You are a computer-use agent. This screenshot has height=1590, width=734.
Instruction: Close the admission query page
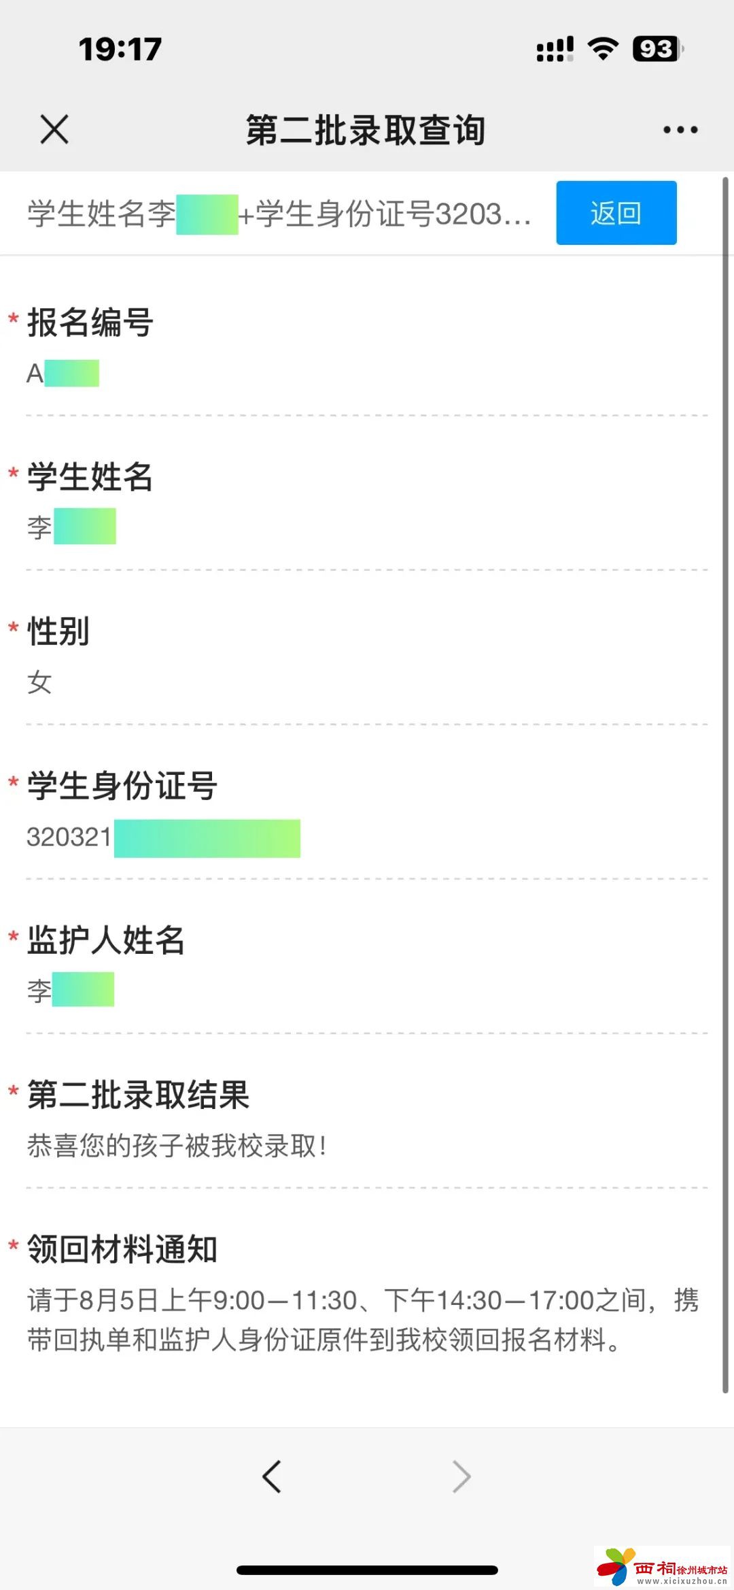click(x=54, y=129)
